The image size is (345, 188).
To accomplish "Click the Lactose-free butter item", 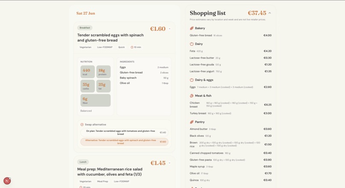I will point(231,58).
